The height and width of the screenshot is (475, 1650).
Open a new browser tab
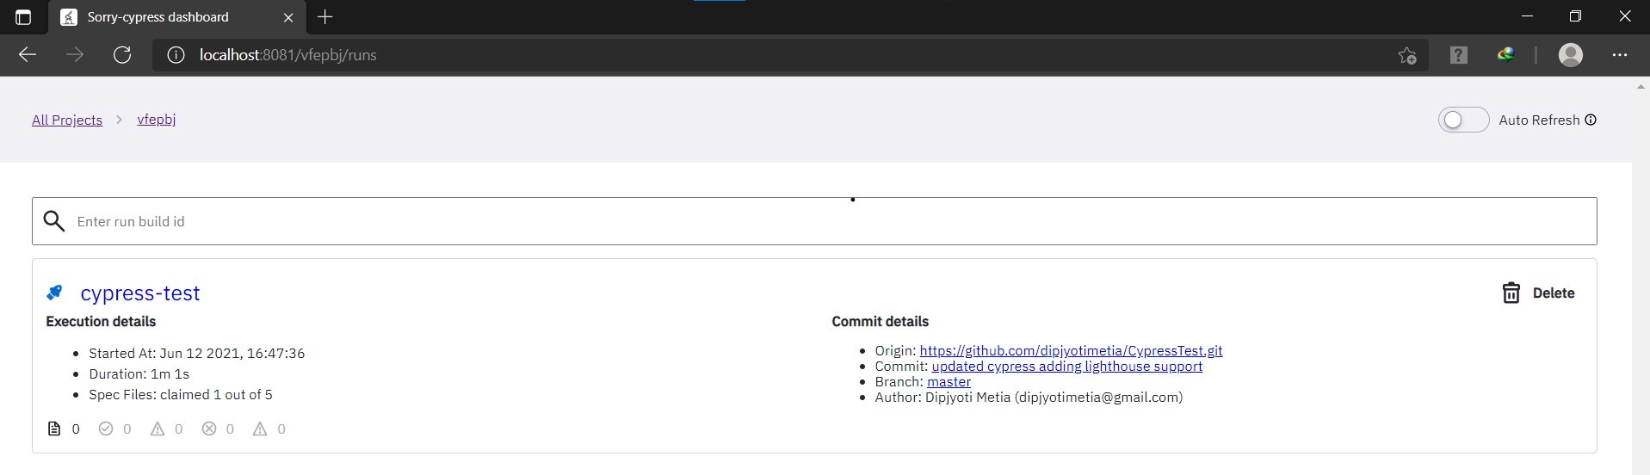point(325,17)
